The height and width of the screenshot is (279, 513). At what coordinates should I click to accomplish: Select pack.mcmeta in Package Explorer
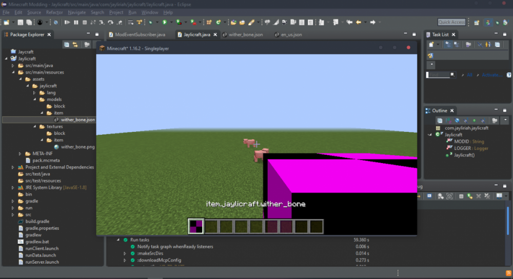(46, 160)
